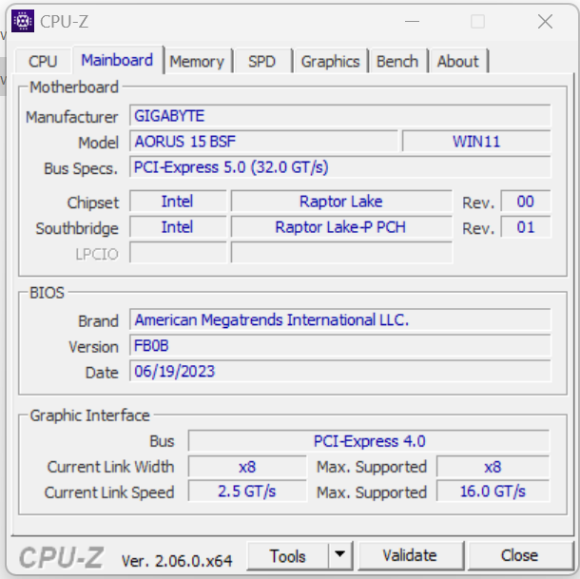Open the Graphics tab
This screenshot has width=580, height=579.
[x=330, y=62]
